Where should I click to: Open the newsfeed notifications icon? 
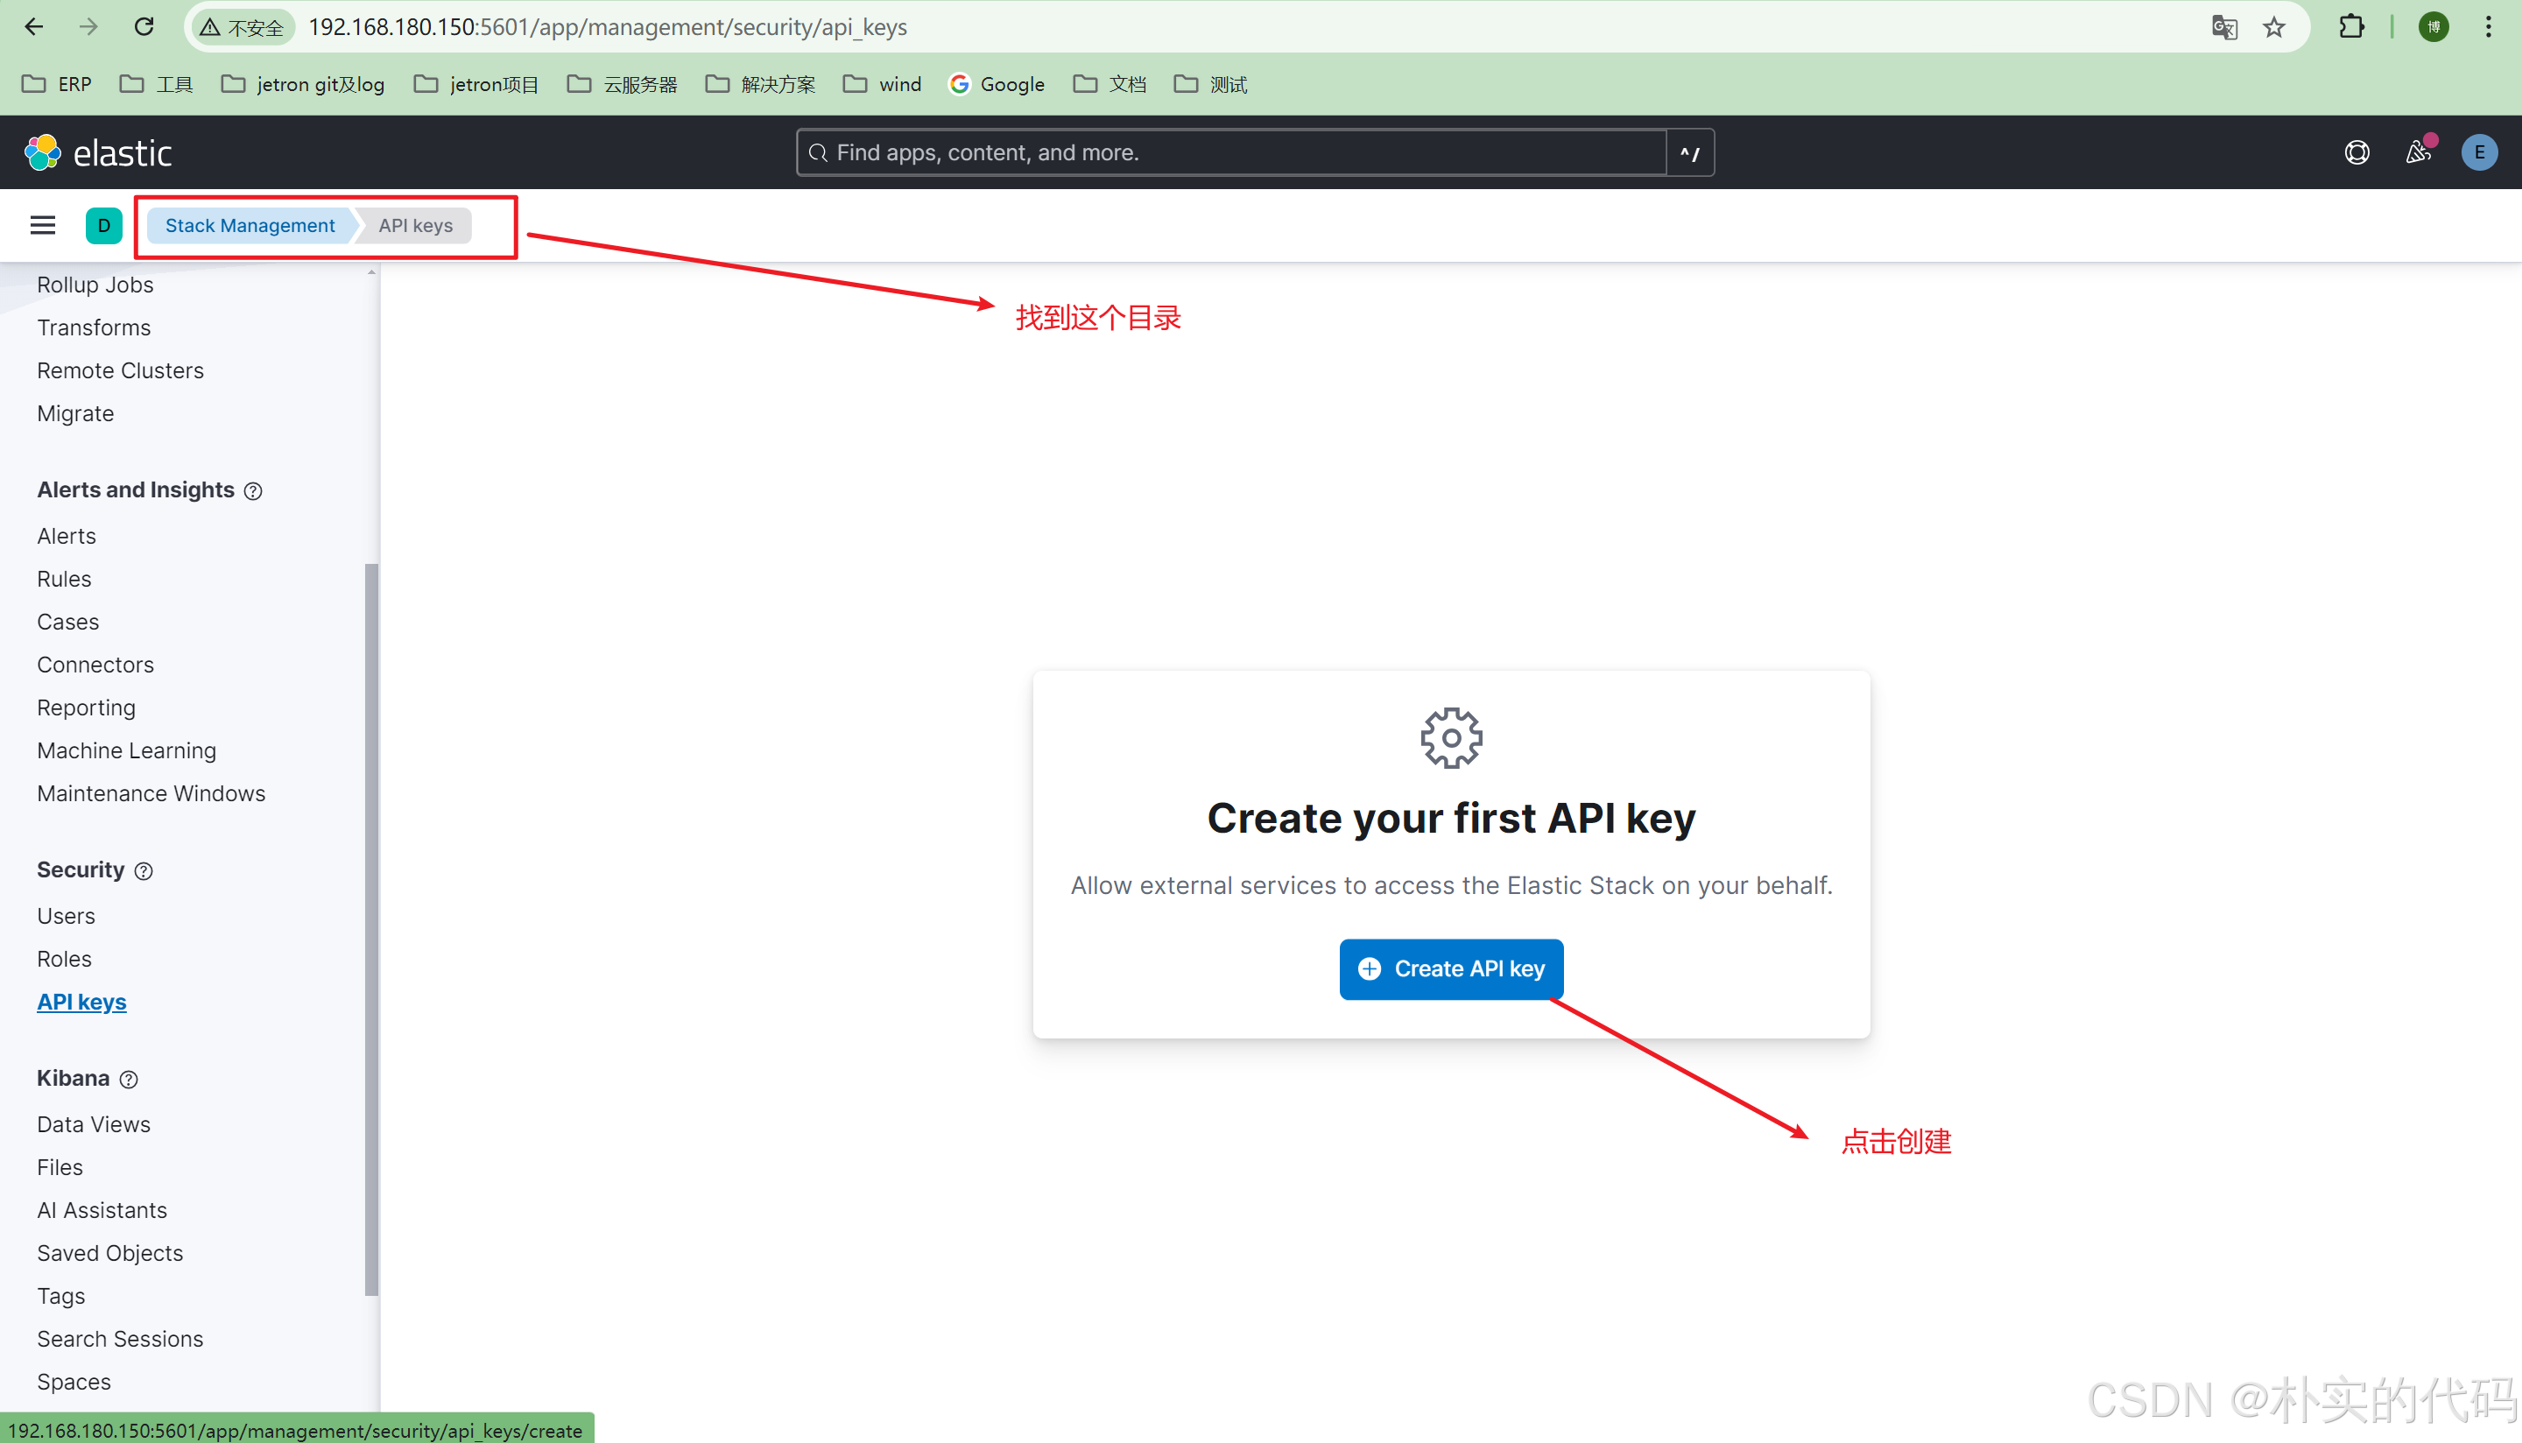pyautogui.click(x=2418, y=152)
